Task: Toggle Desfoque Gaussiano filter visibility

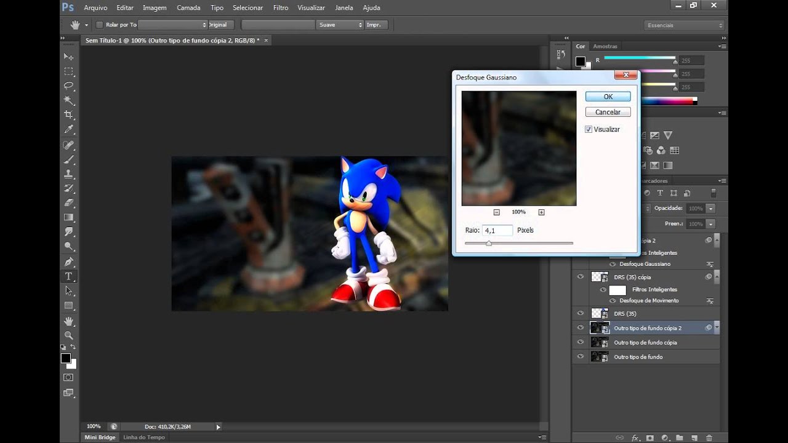Action: [613, 264]
